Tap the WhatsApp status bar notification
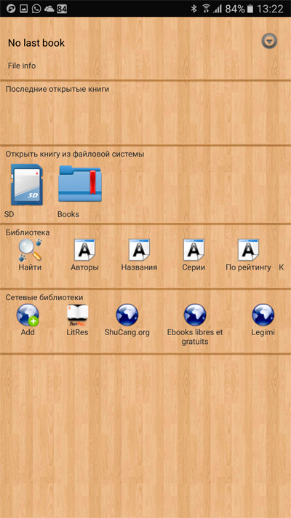Screen dimensions: 291x518 [x=36, y=9]
